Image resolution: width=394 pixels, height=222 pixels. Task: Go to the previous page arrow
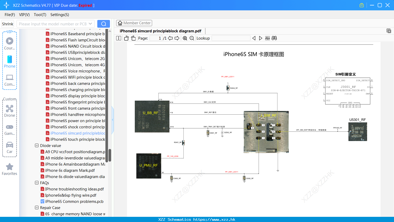(x=170, y=38)
